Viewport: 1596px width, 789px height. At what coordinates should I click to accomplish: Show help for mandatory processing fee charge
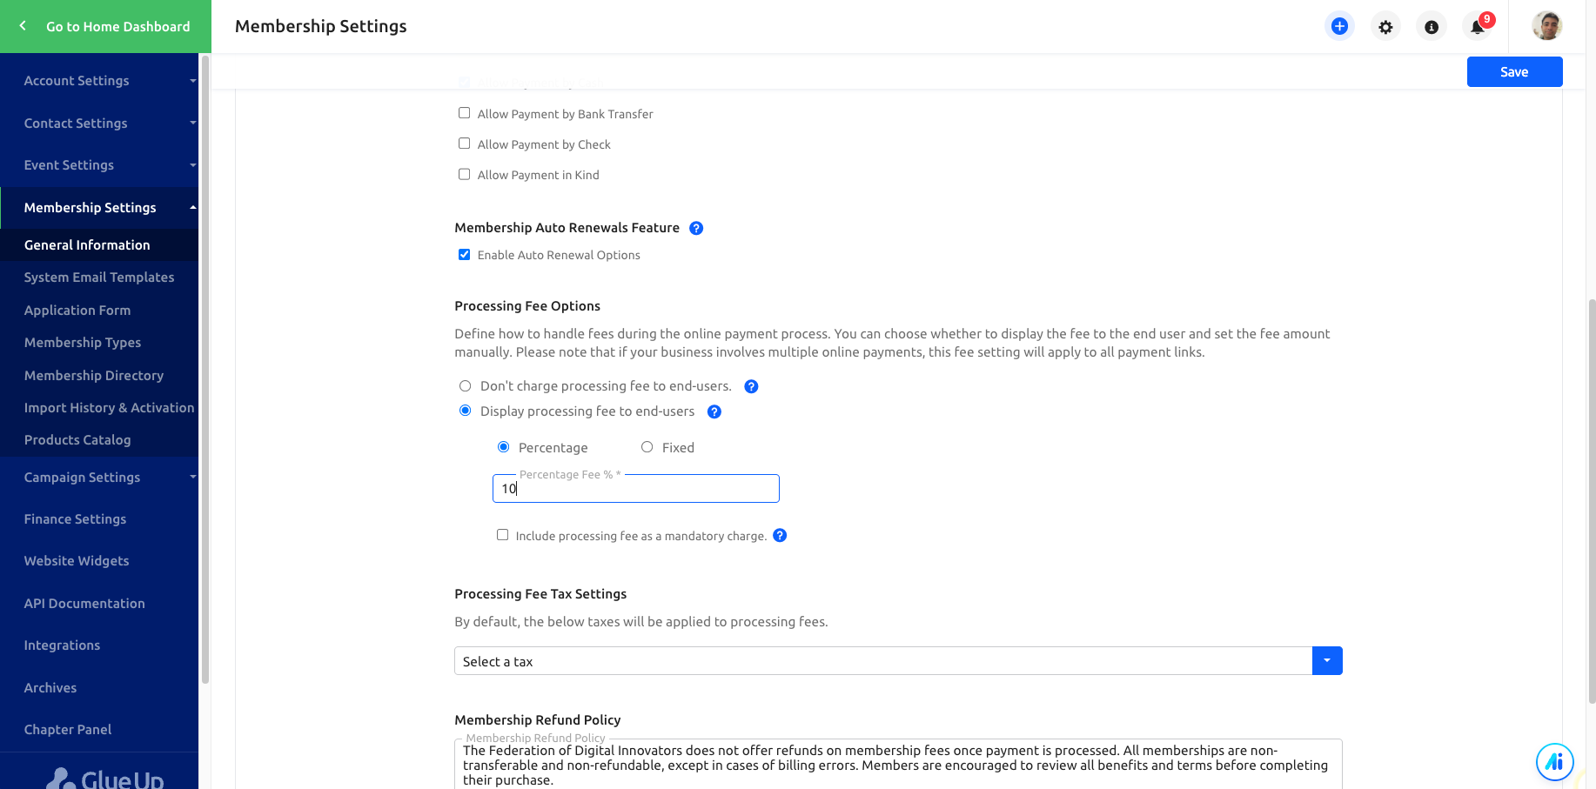pyautogui.click(x=780, y=535)
